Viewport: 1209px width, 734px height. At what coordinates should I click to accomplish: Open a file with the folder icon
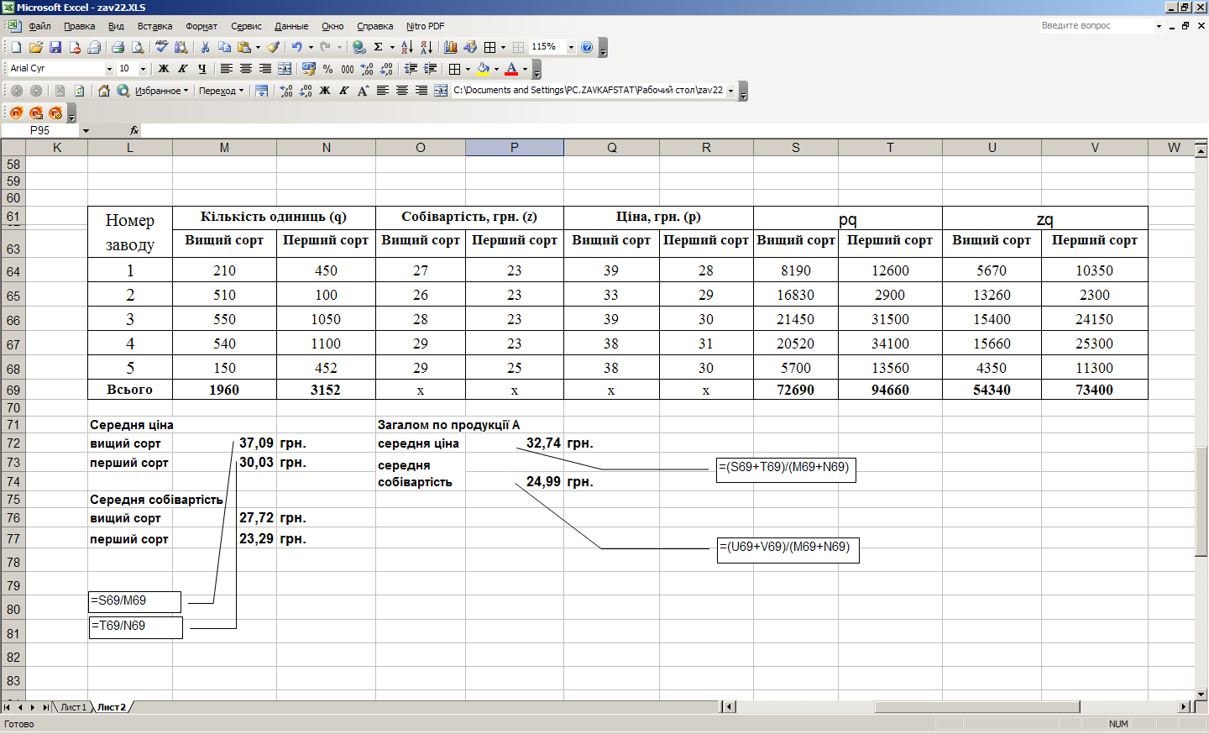(x=35, y=47)
